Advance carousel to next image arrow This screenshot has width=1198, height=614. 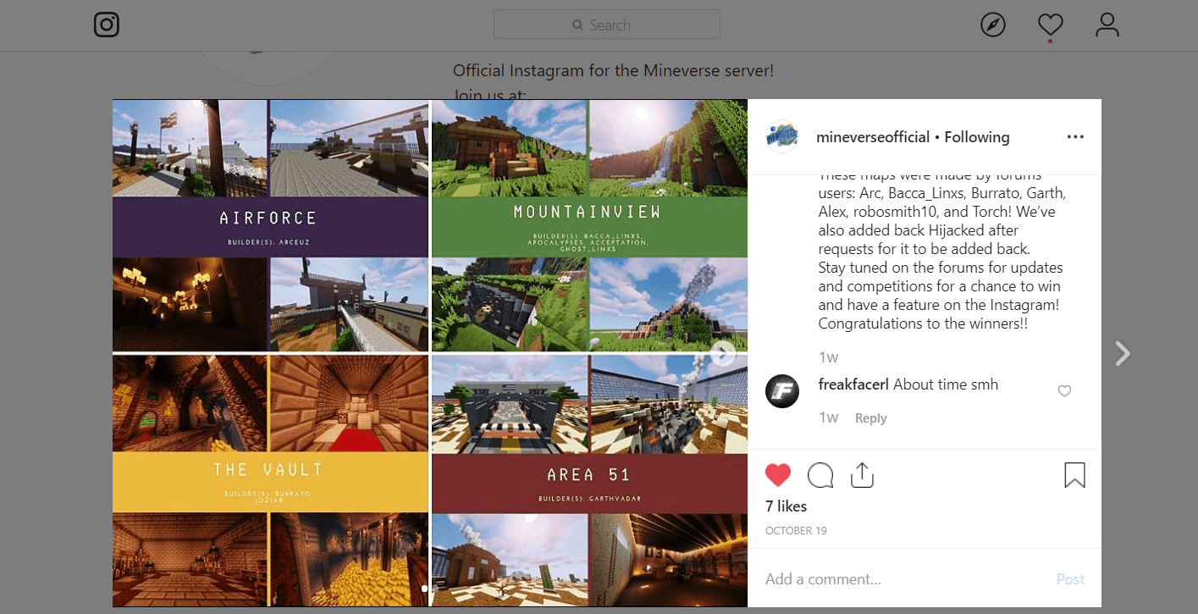click(x=722, y=353)
